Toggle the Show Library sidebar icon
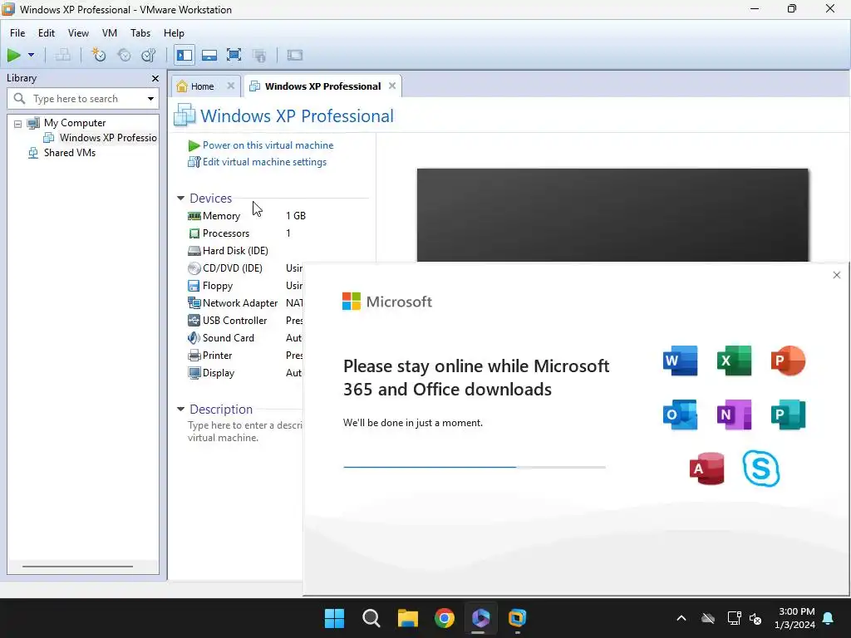This screenshot has height=638, width=851. coord(184,55)
